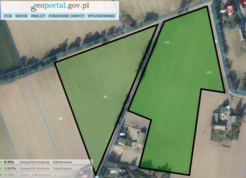
Task: Click inside the highlighted green parcel 69/2
Action: (x=178, y=83)
